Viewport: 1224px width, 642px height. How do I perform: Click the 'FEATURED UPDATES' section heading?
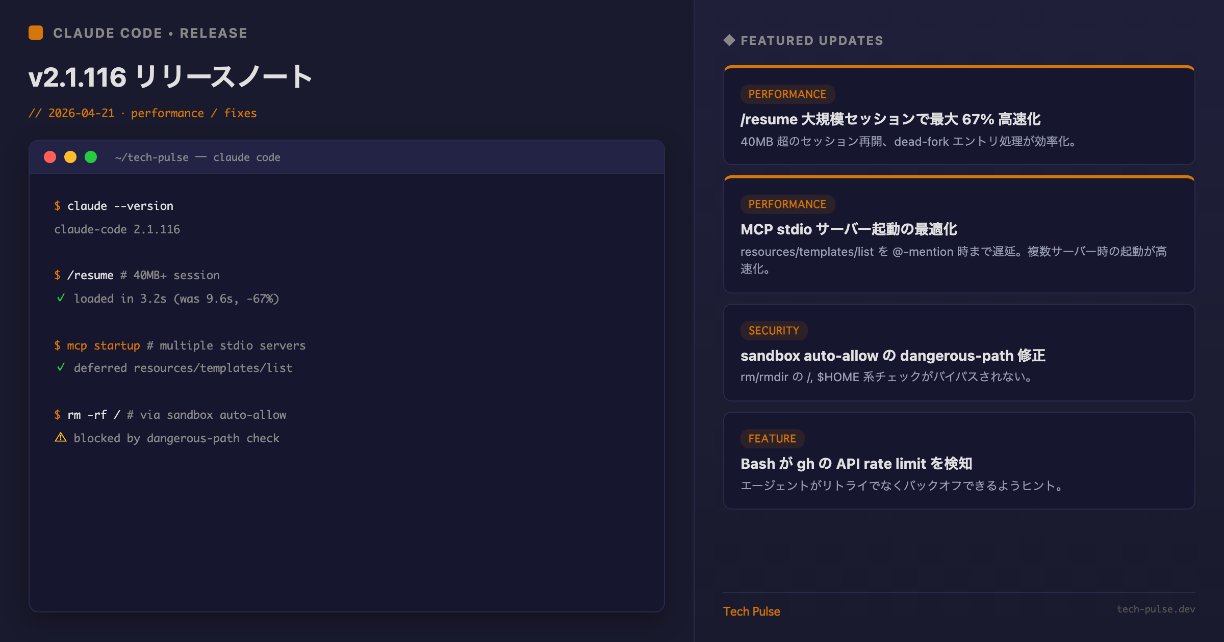click(x=812, y=41)
